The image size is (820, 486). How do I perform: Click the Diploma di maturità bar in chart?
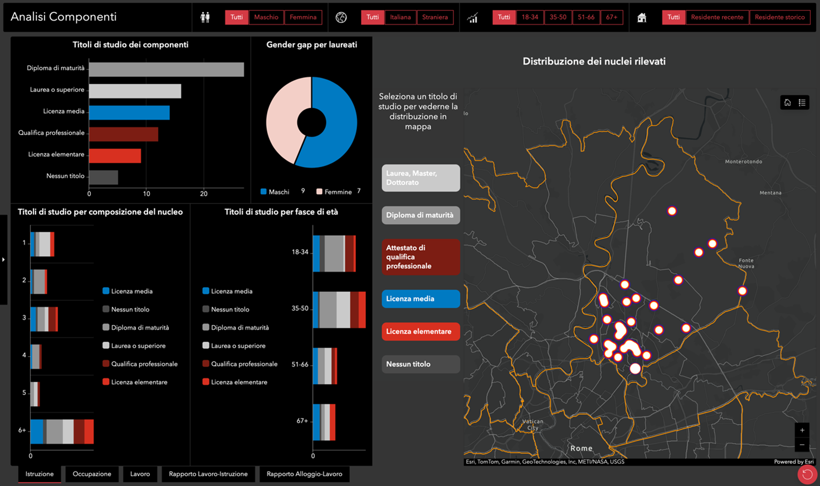166,69
